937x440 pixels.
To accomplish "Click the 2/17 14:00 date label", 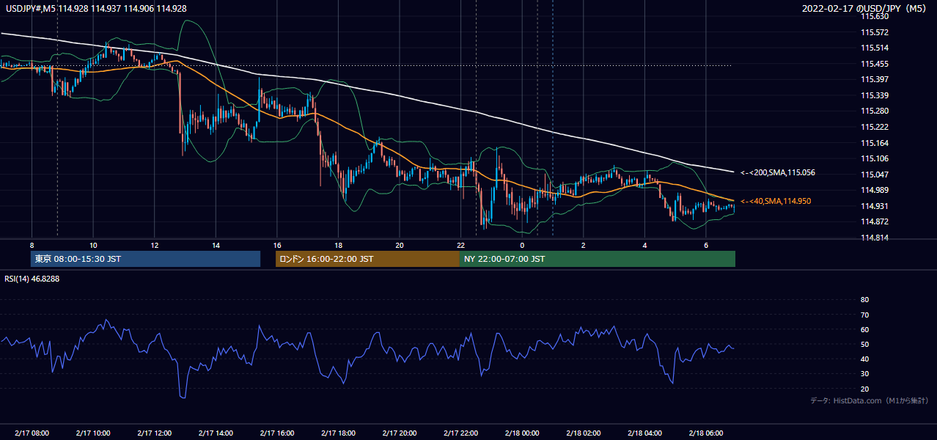I will click(x=216, y=433).
